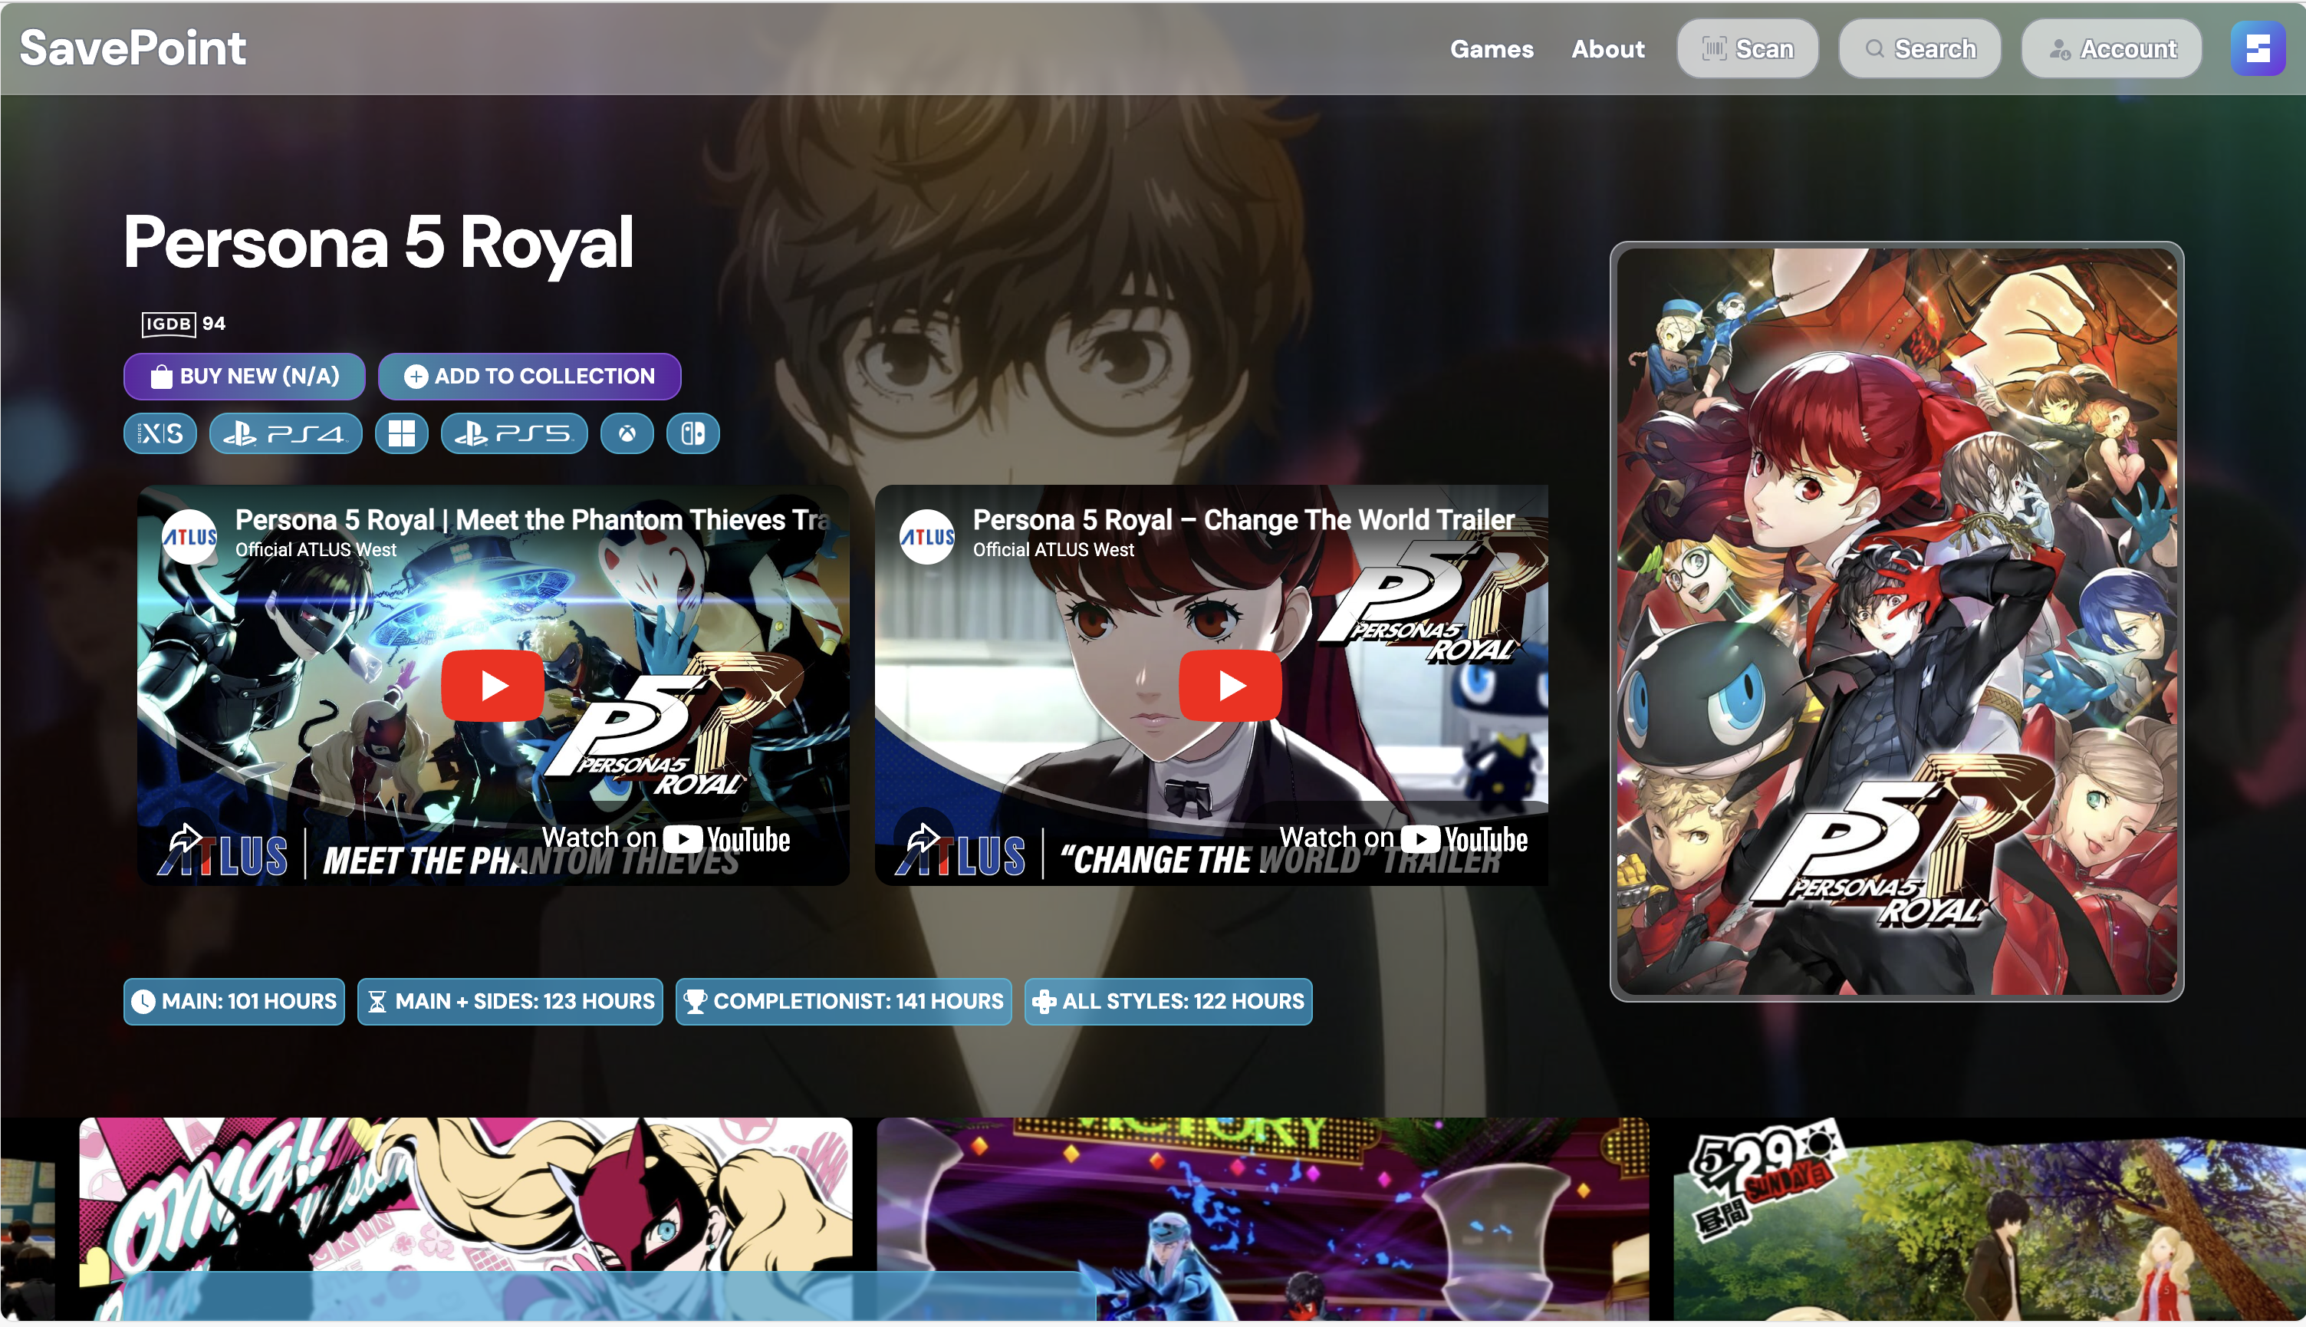
Task: Open the Account button
Action: click(x=2111, y=49)
